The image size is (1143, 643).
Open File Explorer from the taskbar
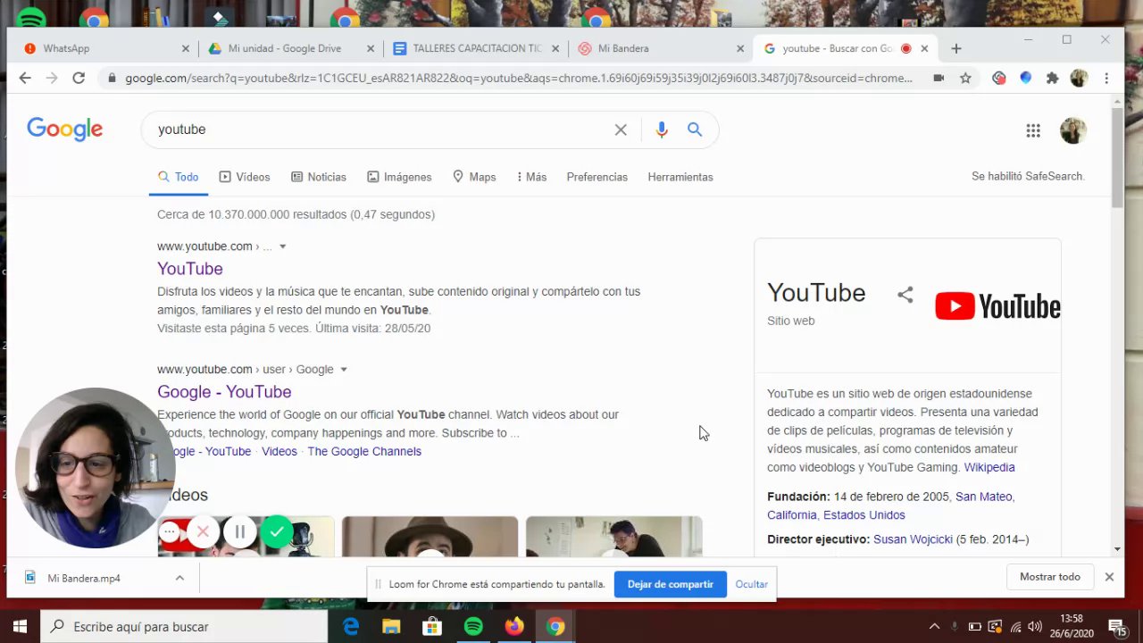391,627
